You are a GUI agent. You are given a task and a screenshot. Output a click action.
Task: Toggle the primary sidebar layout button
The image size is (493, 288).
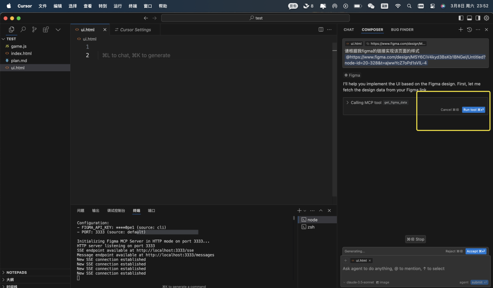click(461, 18)
